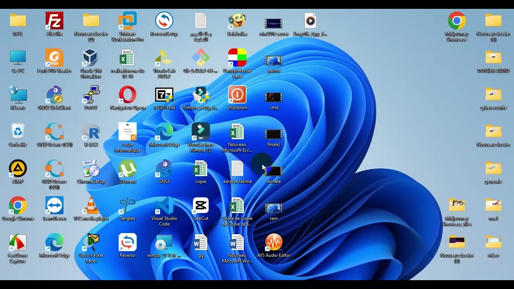
Task: Select VLC media player icon
Action: [x=91, y=206]
